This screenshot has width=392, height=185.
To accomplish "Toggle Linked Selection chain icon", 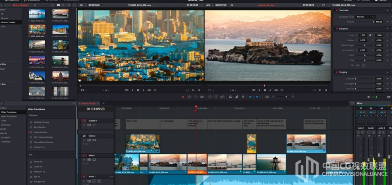I will pyautogui.click(x=237, y=97).
